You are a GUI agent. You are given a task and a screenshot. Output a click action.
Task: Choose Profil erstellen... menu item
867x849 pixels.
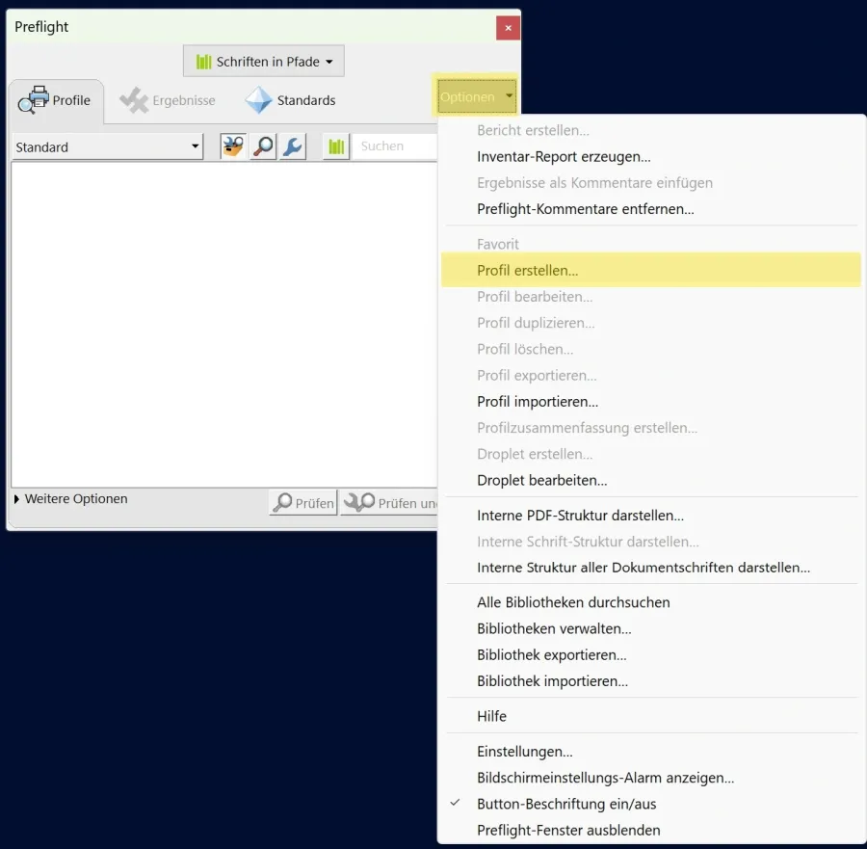651,270
